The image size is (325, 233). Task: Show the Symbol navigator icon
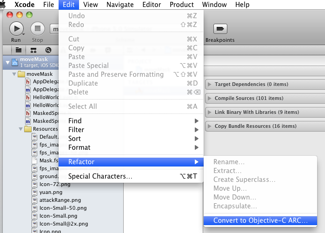click(33, 50)
